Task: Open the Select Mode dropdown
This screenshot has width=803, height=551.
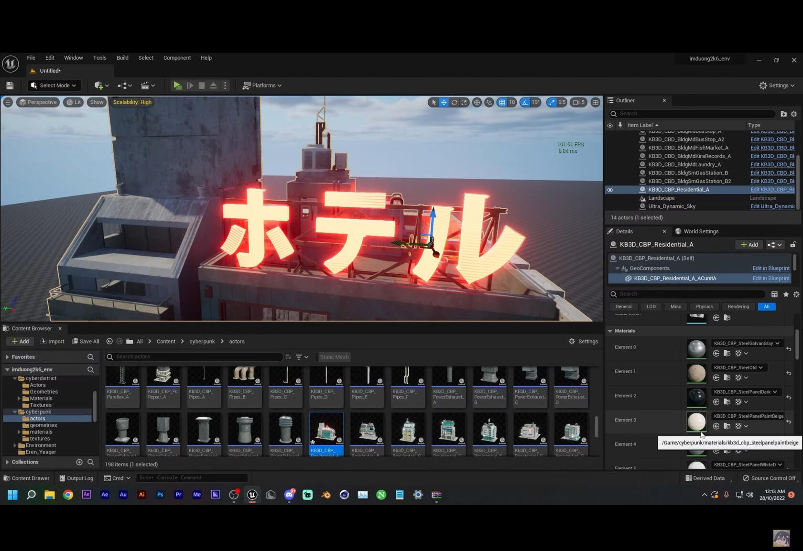Action: point(54,86)
